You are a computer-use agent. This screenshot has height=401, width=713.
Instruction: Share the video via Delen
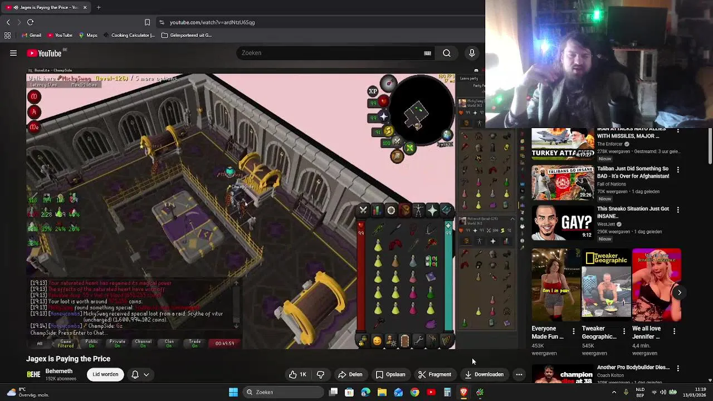pyautogui.click(x=350, y=374)
